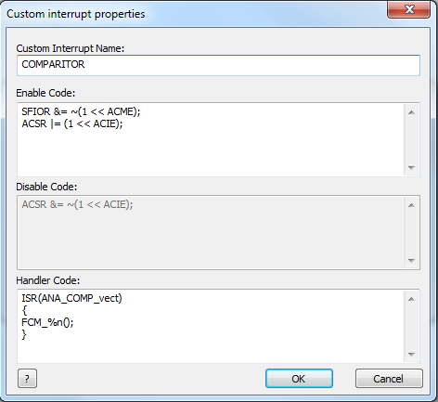The image size is (438, 402).
Task: Click Handler Code scroll up arrow
Action: click(411, 299)
